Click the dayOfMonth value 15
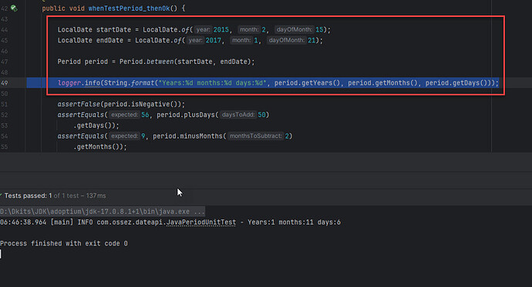 click(319, 29)
